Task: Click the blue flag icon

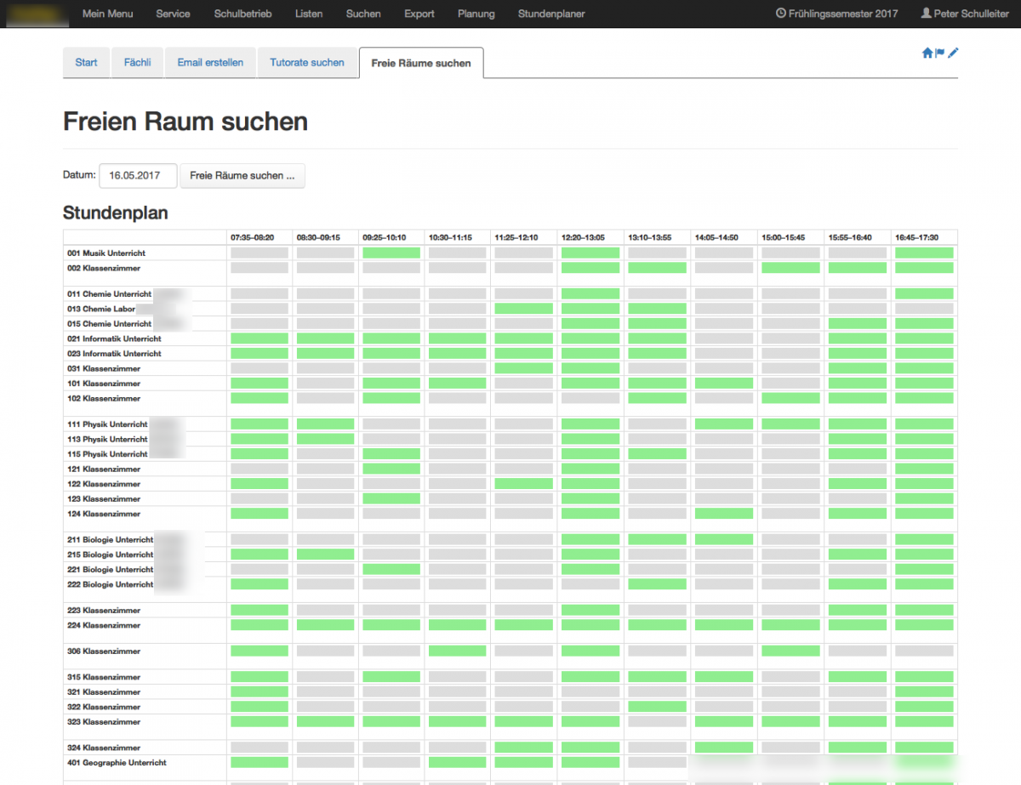Action: tap(940, 53)
